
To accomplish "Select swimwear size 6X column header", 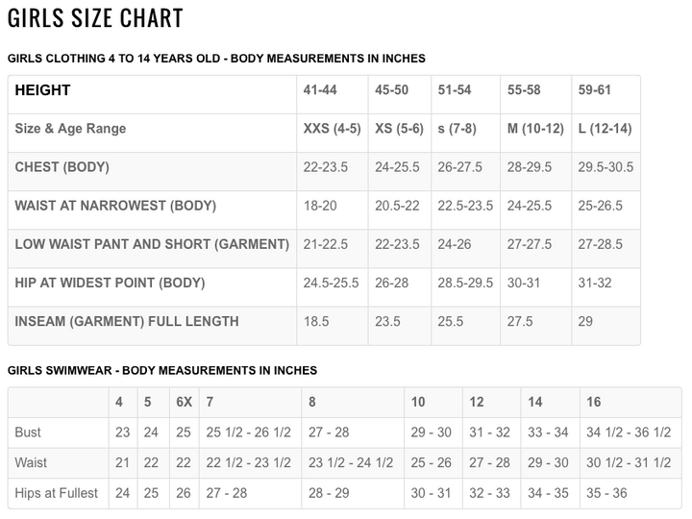I will [183, 402].
